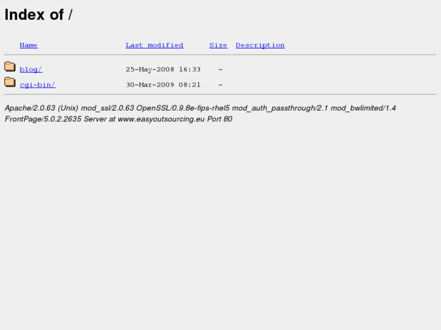441x330 pixels.
Task: Click the horizontal rule above server signature
Action: click(x=221, y=94)
